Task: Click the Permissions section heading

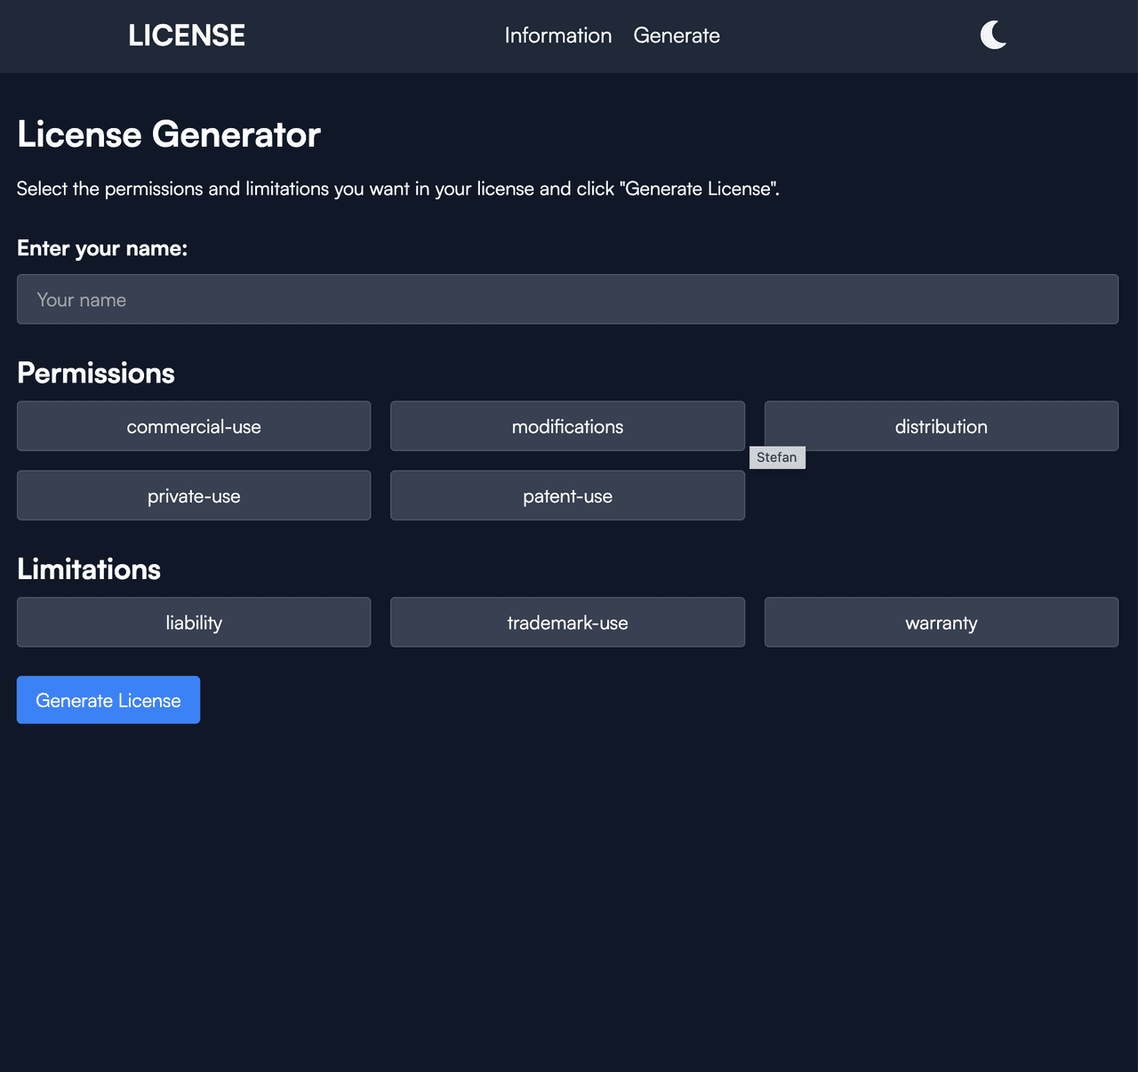Action: coord(96,373)
